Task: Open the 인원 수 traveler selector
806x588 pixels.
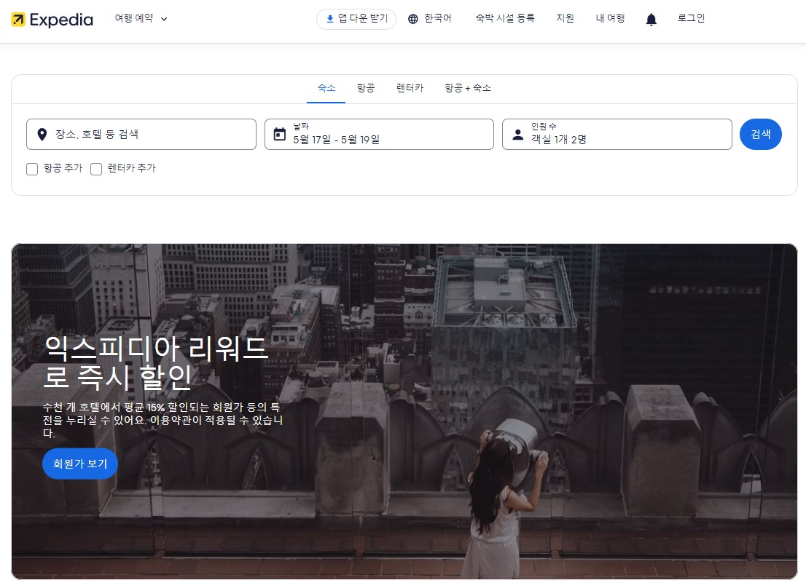Action: pos(617,134)
